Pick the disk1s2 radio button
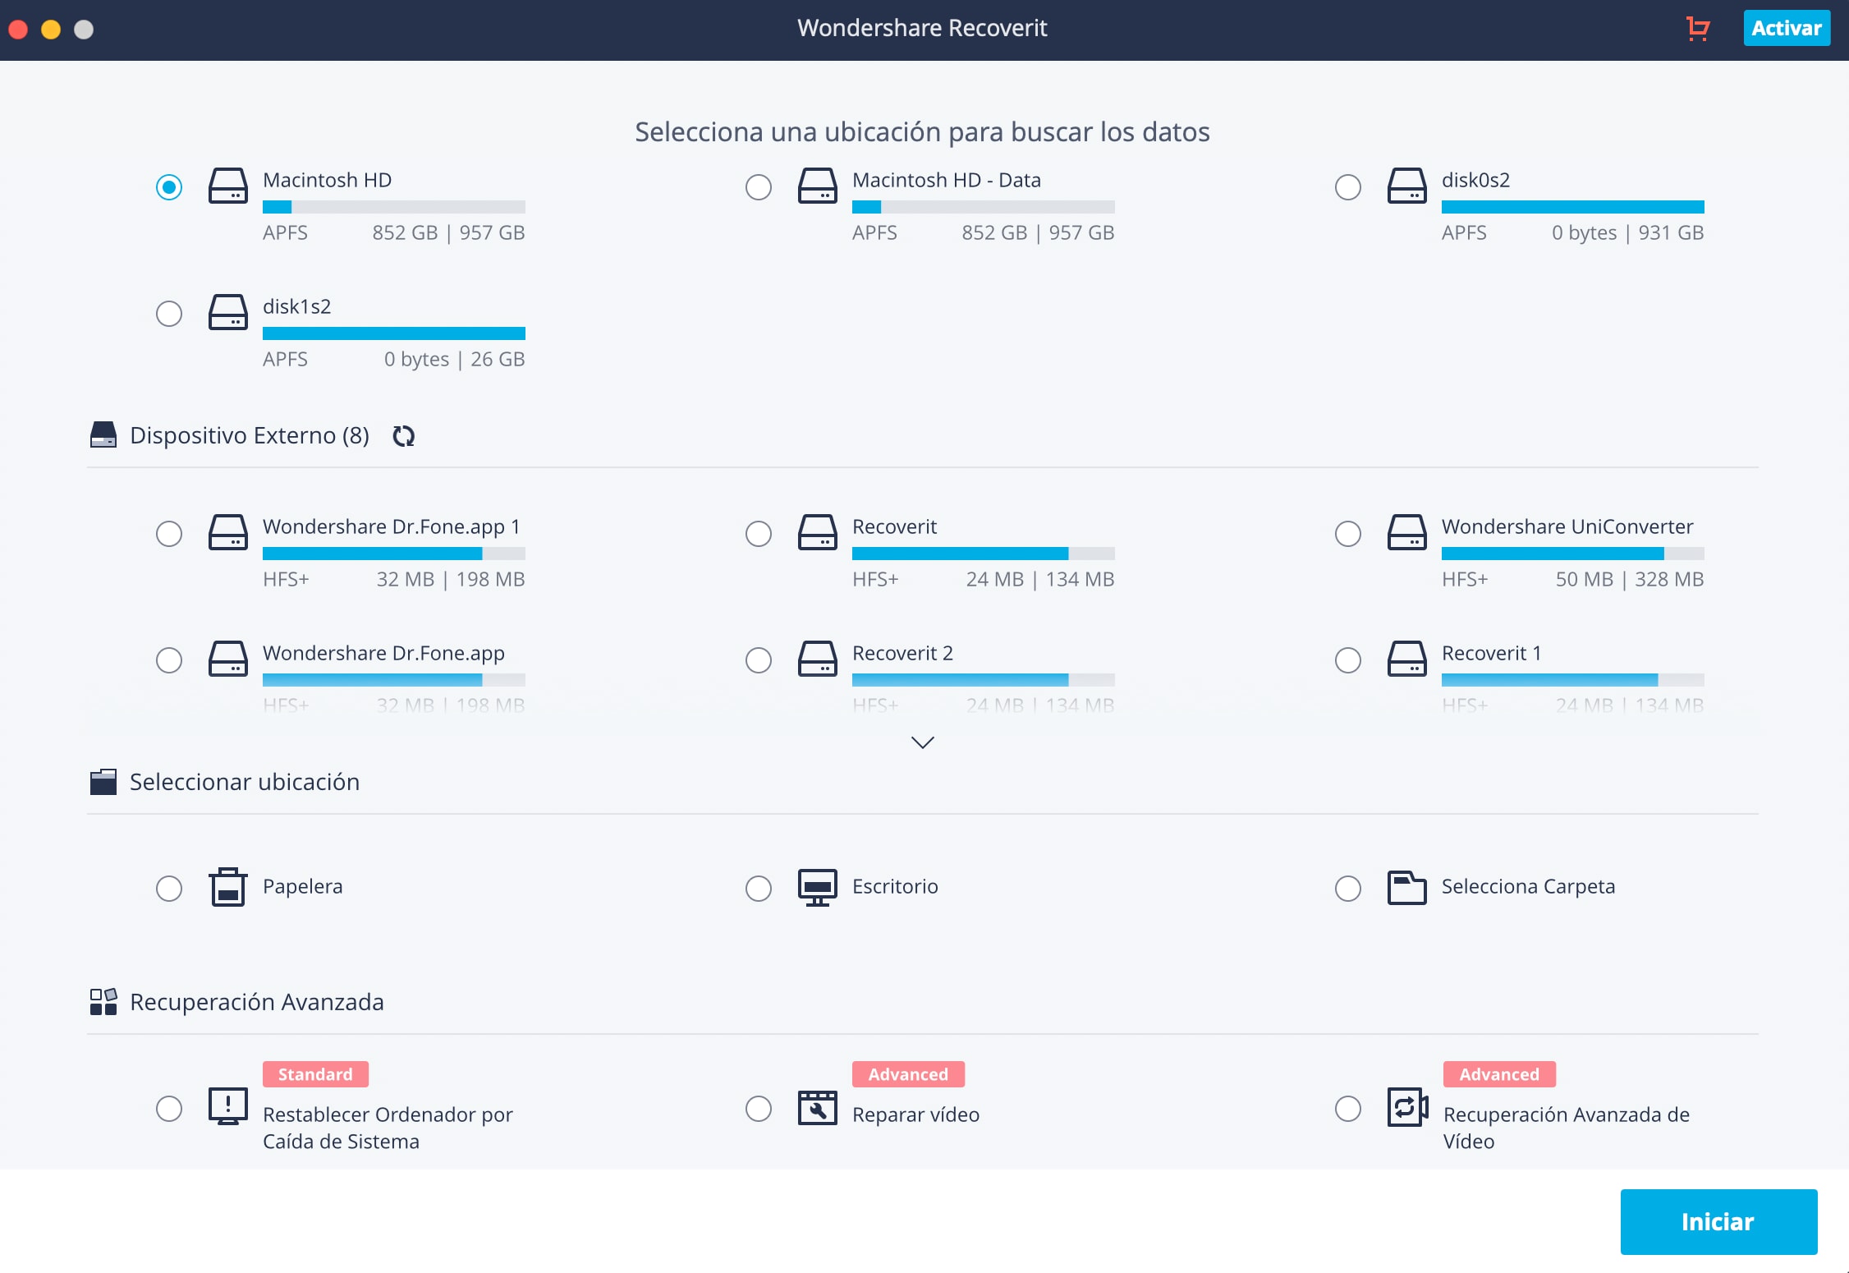 coord(169,314)
